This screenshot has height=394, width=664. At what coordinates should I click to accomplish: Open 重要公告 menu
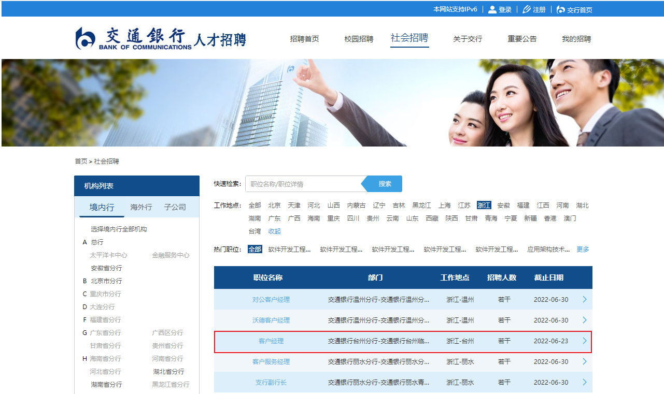pos(522,39)
